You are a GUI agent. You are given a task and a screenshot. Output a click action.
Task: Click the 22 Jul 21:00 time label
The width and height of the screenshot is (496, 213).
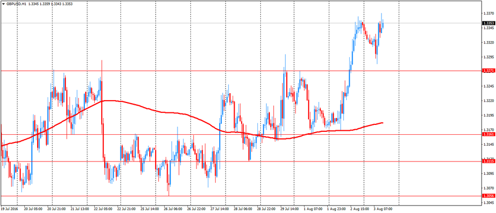coord(126,209)
